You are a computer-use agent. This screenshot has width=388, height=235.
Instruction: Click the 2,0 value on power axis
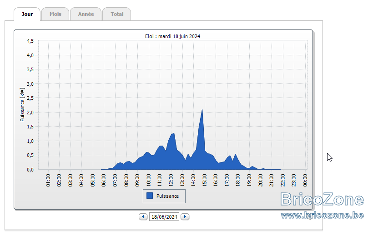[x=30, y=113]
